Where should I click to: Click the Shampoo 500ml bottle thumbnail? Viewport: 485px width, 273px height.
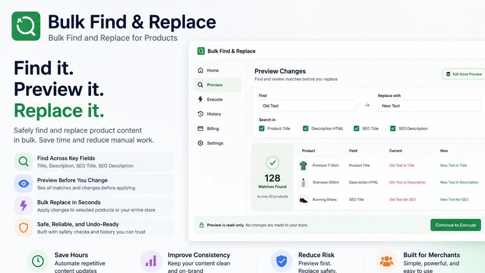point(304,183)
